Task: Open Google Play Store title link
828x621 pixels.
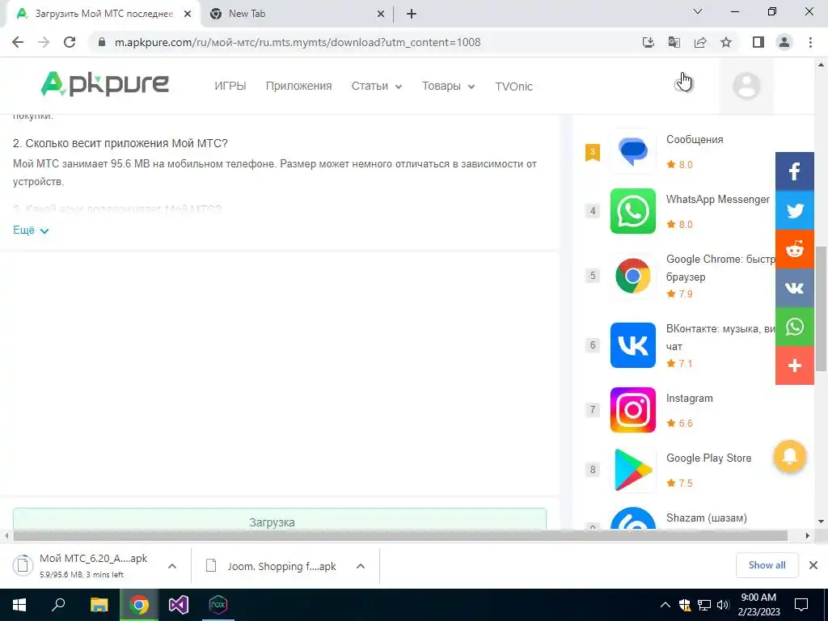Action: pos(708,458)
